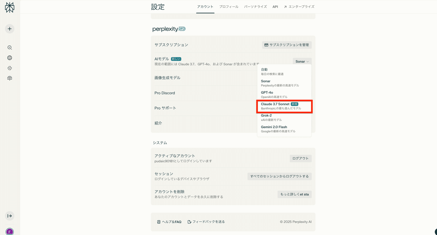Expand the sidebar with arrow icon

coord(9,216)
